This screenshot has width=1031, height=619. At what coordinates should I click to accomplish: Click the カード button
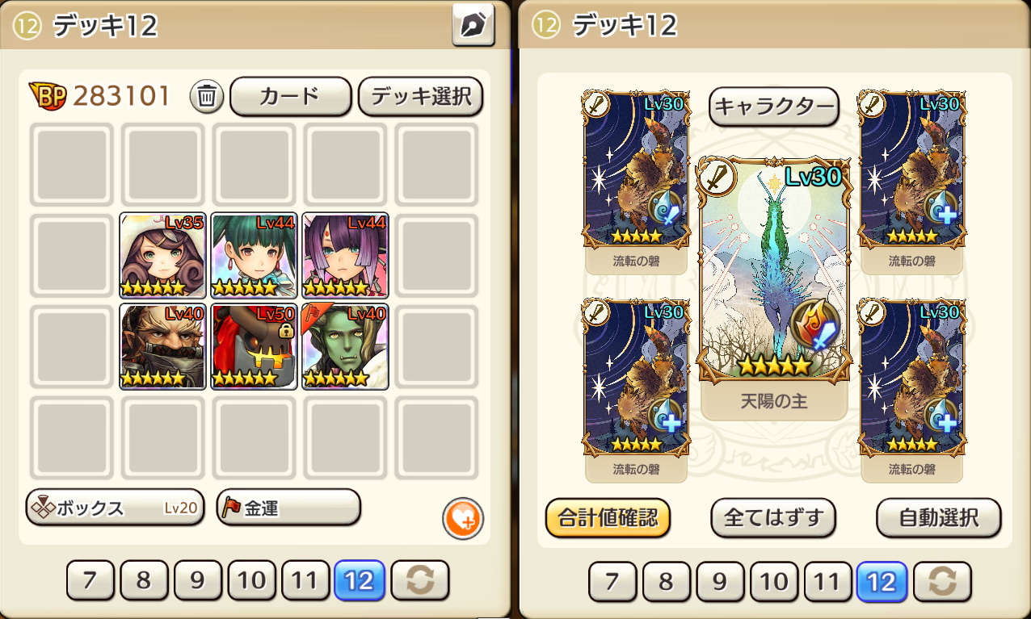(x=290, y=97)
